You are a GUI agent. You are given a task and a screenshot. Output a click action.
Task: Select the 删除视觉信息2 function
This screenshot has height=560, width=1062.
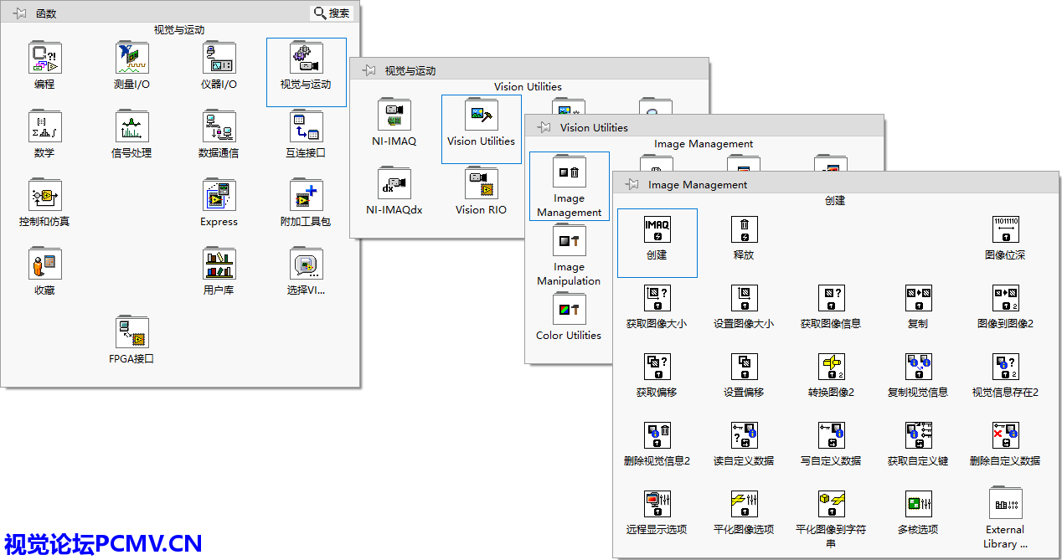[x=657, y=435]
